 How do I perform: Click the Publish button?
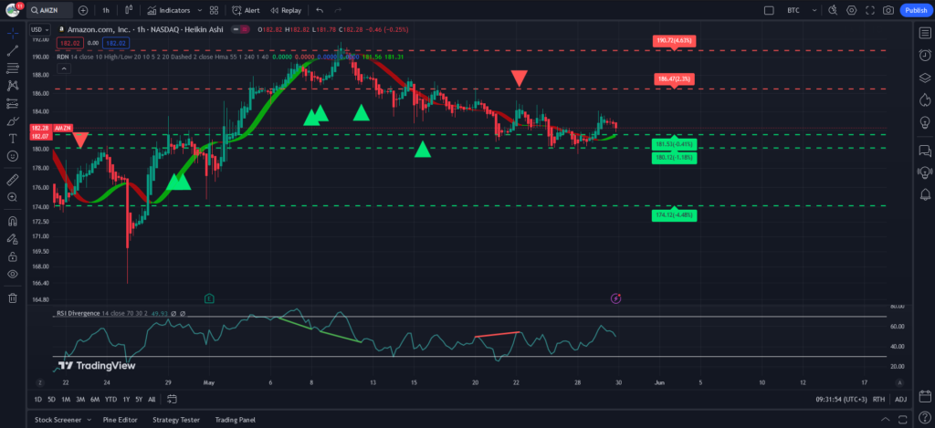(916, 10)
